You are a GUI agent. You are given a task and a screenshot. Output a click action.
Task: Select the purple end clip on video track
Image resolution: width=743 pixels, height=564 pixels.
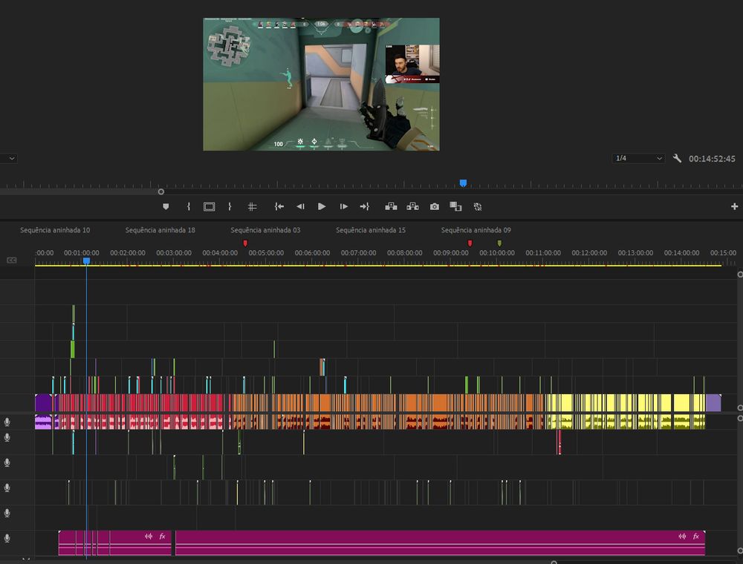point(713,403)
